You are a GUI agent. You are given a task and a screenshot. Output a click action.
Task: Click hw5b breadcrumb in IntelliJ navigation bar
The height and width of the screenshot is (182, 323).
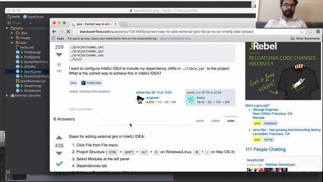(14, 17)
